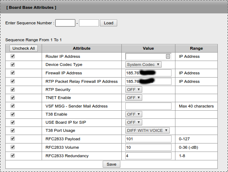Toggle checkbox for T38 Enable
The height and width of the screenshot is (172, 228).
click(13, 114)
